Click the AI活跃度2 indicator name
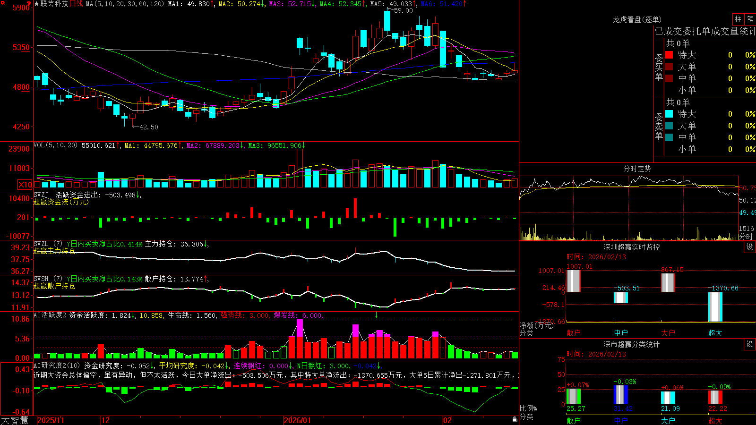Screen dimensions: 756x425 [x=50, y=315]
